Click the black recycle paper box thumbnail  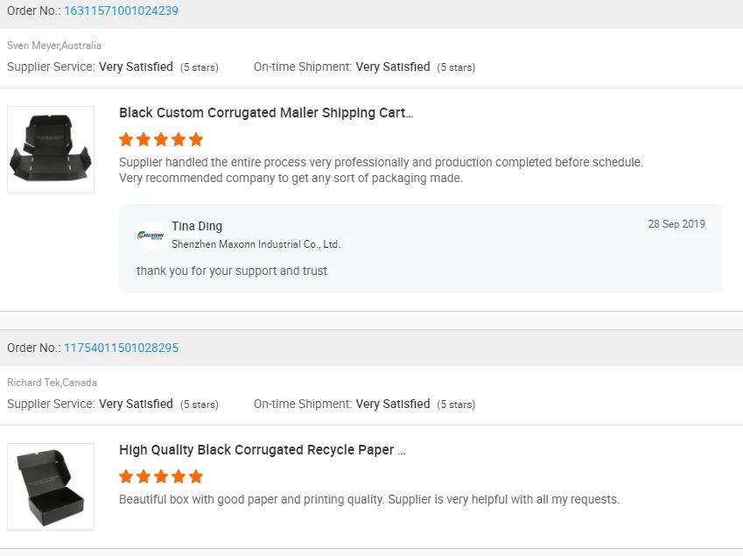(x=51, y=487)
